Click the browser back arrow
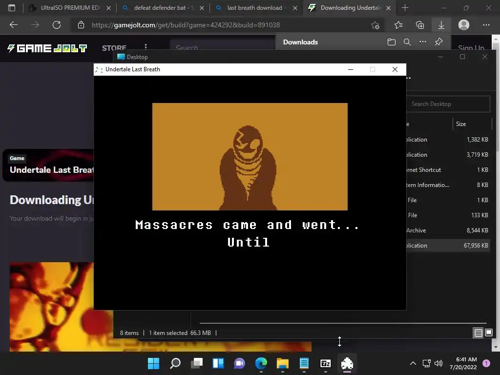This screenshot has width=500, height=375. click(x=14, y=25)
